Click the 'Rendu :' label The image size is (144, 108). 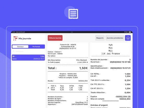(51, 81)
